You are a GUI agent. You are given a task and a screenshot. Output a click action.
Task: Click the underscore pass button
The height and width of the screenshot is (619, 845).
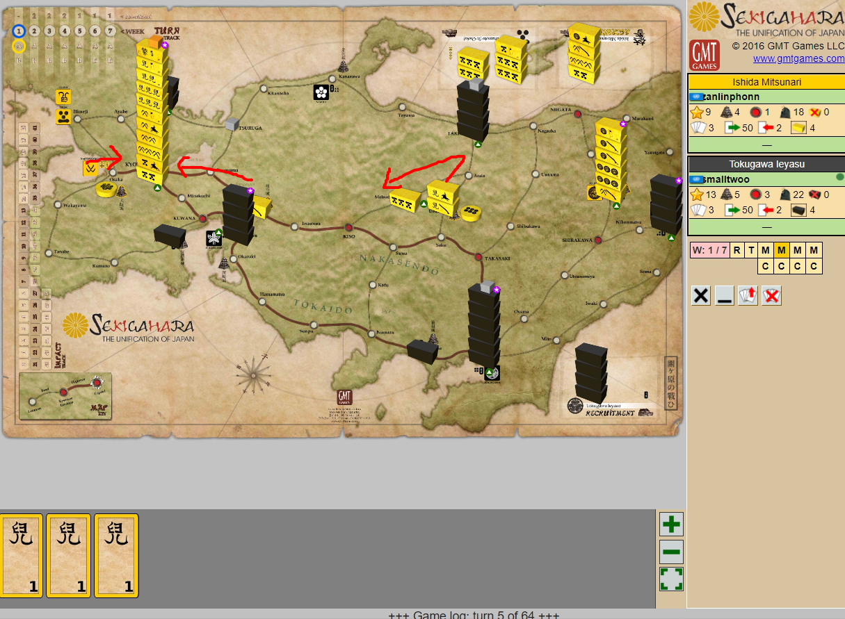coord(724,296)
